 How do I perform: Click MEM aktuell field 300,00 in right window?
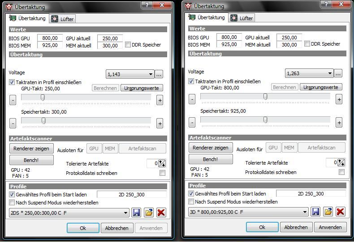tap(289, 45)
